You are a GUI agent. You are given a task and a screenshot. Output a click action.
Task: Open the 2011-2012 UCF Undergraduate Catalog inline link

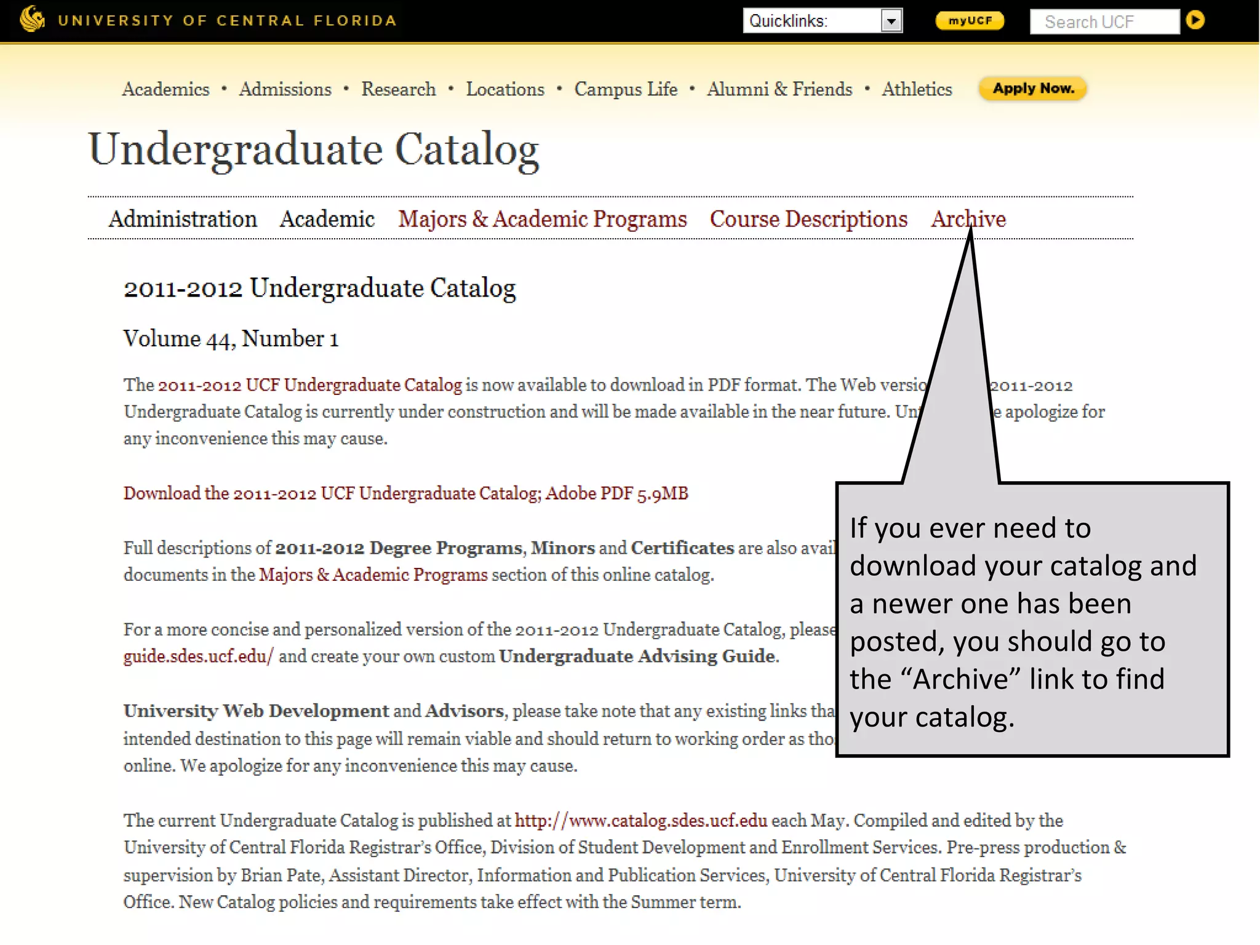click(x=309, y=385)
